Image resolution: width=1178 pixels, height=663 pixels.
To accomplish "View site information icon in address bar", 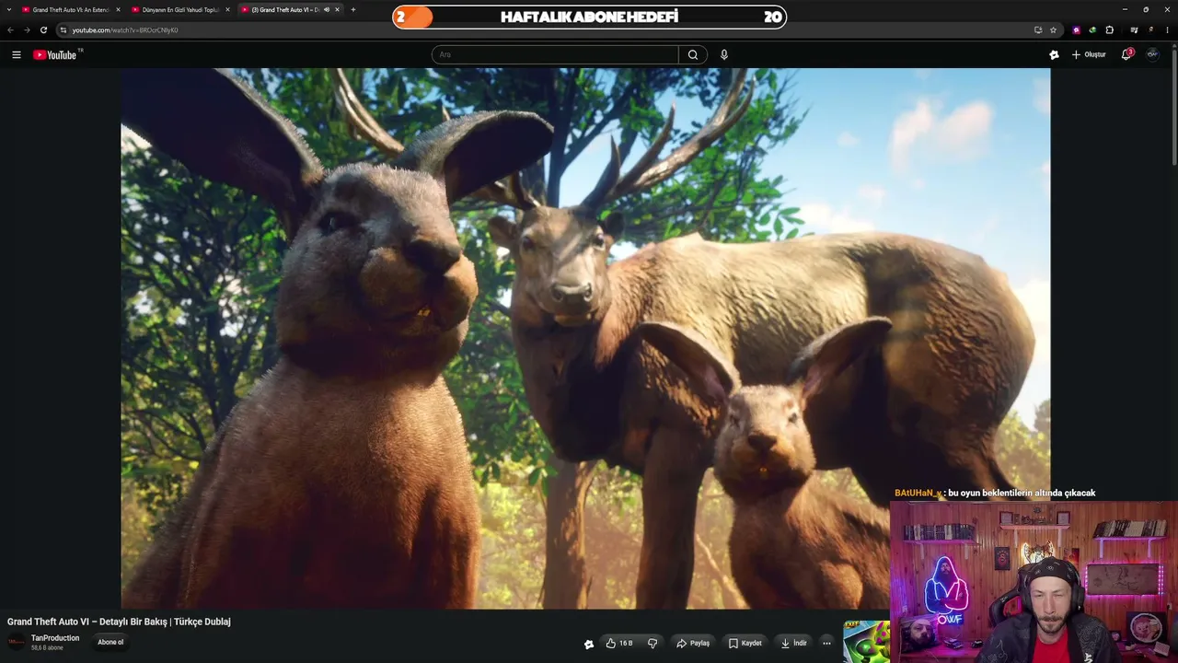I will [x=63, y=29].
